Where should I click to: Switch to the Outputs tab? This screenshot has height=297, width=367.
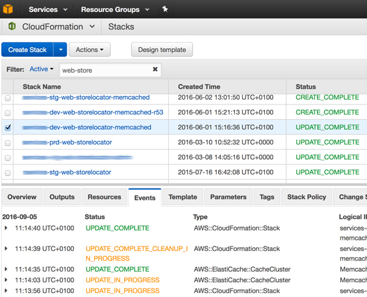tap(62, 197)
